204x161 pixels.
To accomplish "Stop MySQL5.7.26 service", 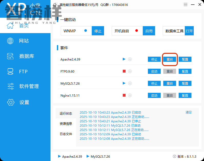I will [154, 83].
